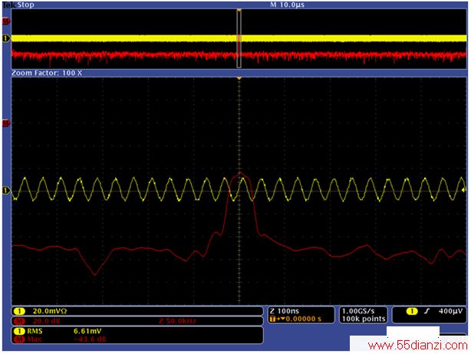Click the red M badge beside Max measurement
This screenshot has width=471, height=354.
(x=19, y=339)
